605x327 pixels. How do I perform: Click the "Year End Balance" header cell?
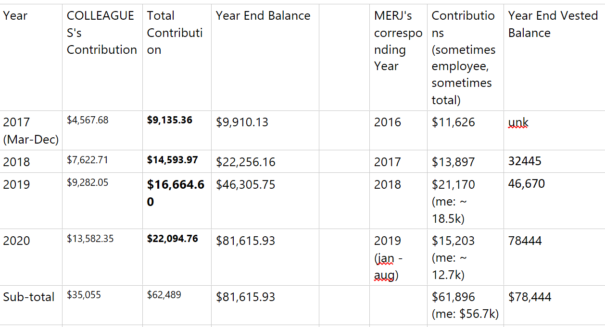263,16
